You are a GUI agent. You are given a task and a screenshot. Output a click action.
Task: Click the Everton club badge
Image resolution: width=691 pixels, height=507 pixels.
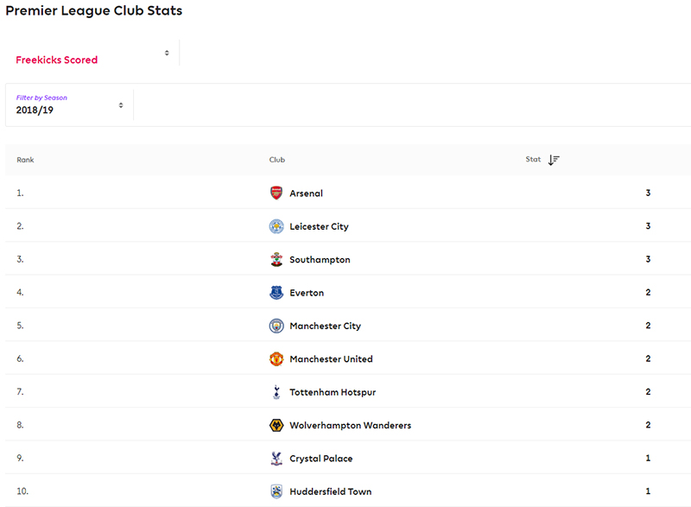pos(276,293)
